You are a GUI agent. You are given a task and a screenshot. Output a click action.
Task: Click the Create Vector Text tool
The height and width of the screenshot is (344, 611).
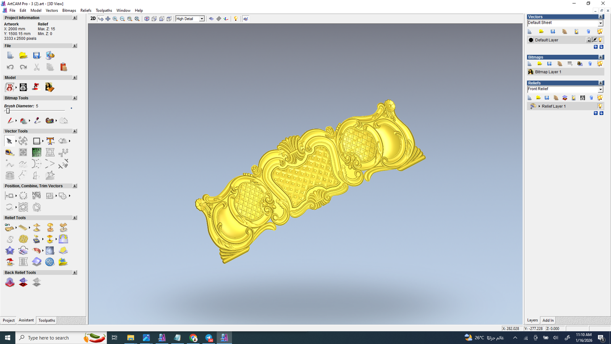[x=50, y=141]
